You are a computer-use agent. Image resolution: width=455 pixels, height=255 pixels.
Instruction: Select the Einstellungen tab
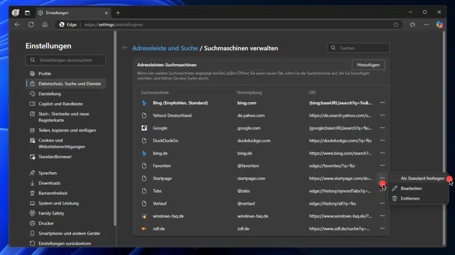(x=72, y=13)
